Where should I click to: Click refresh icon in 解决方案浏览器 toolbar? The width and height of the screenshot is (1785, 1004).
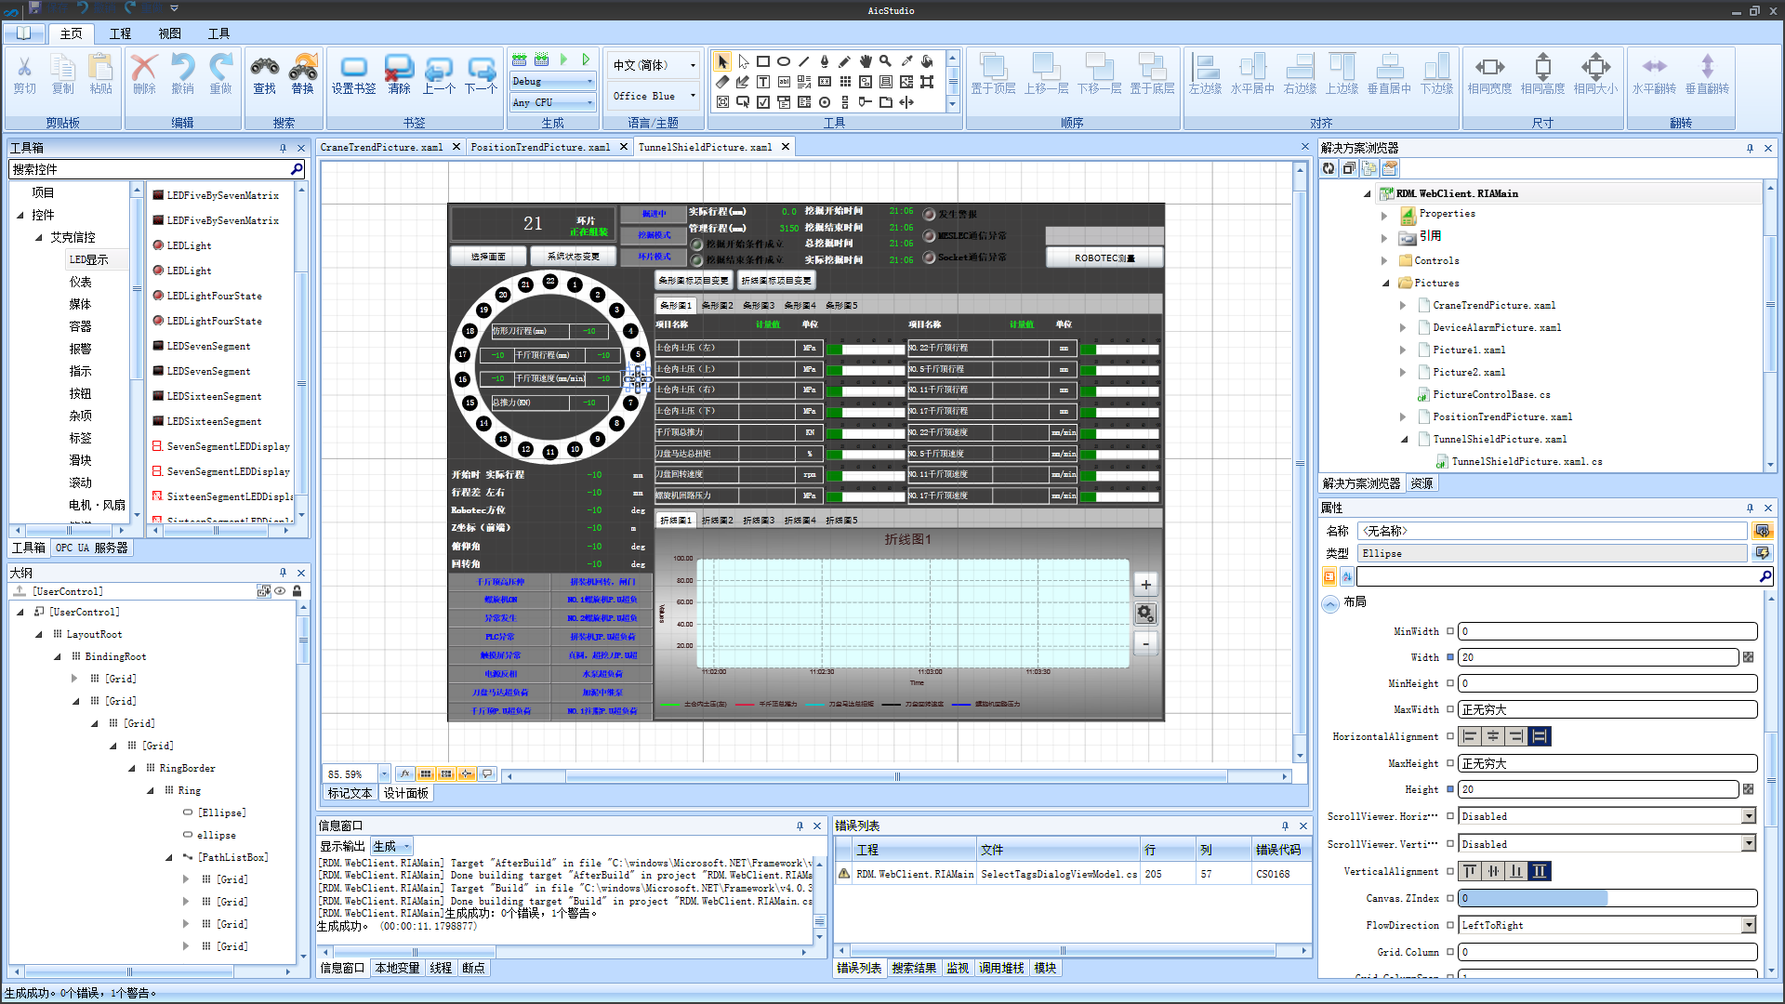coord(1329,168)
